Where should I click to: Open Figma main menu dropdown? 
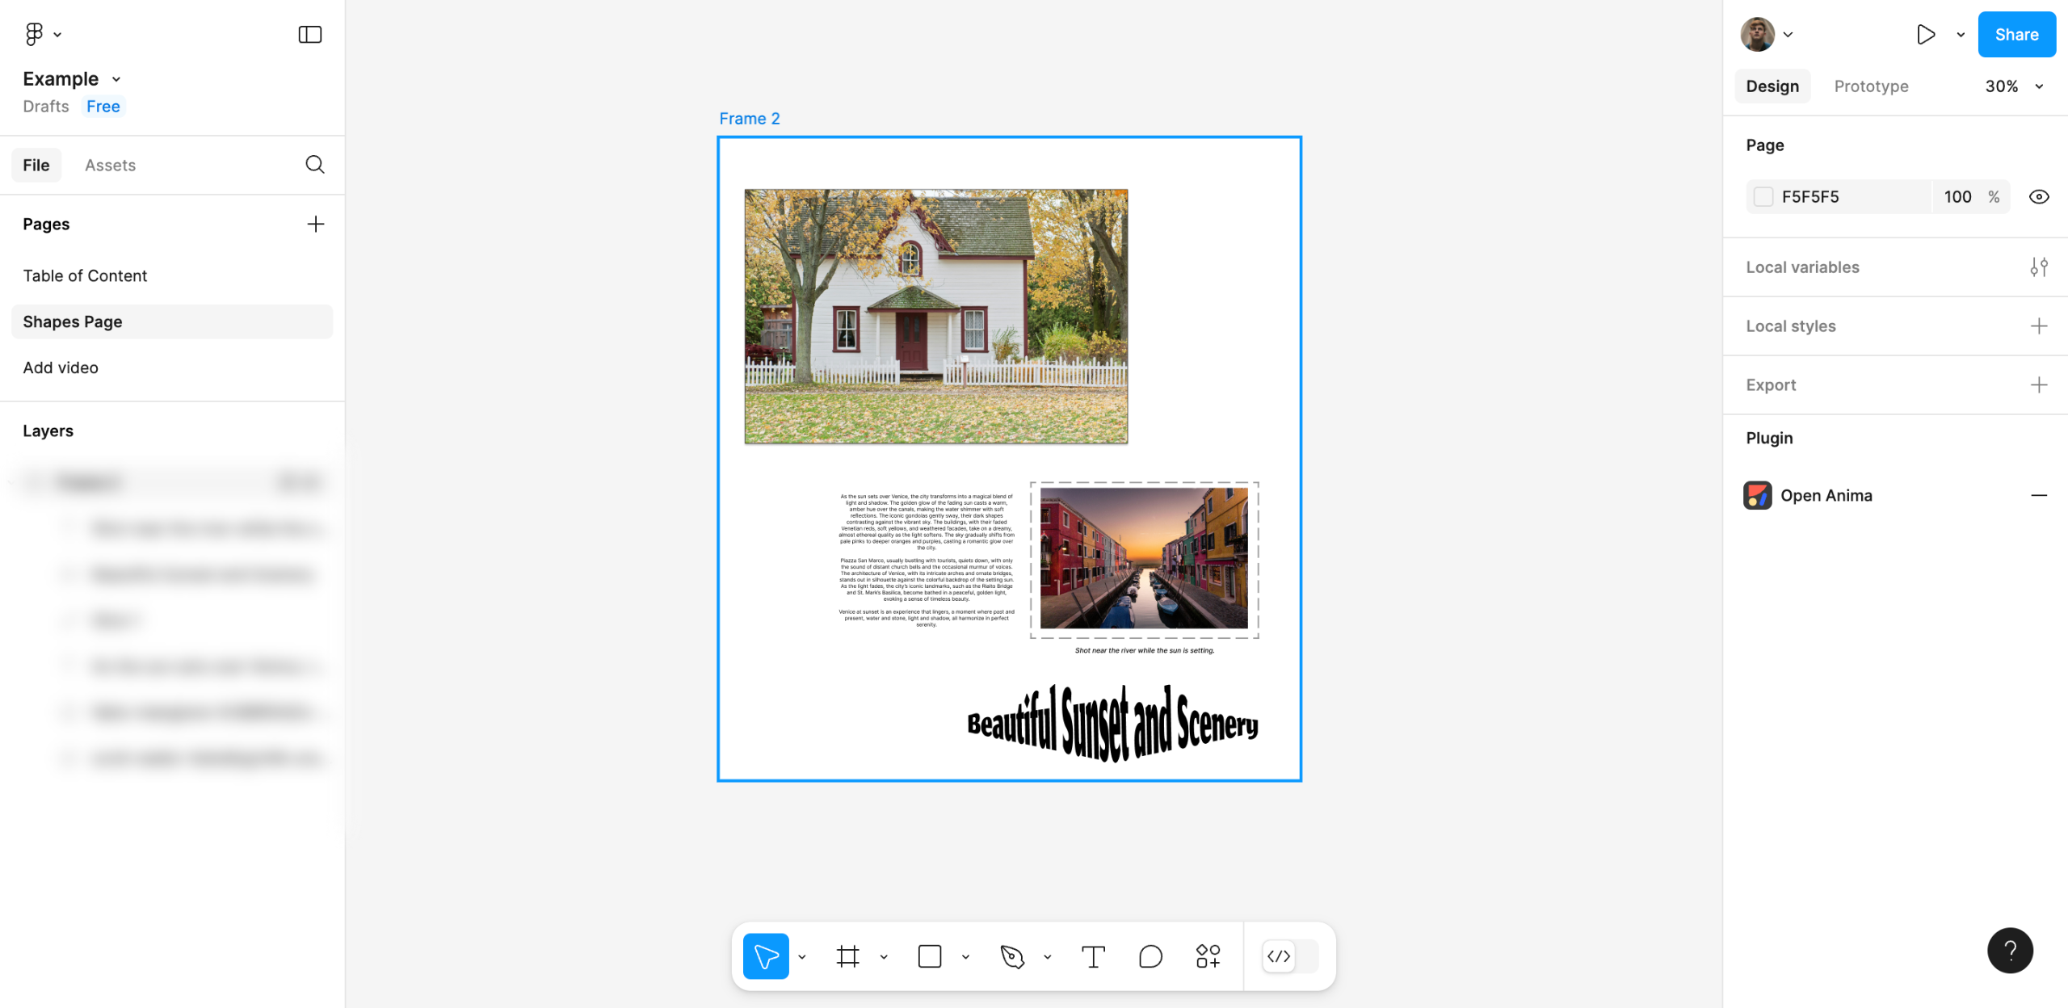tap(42, 34)
